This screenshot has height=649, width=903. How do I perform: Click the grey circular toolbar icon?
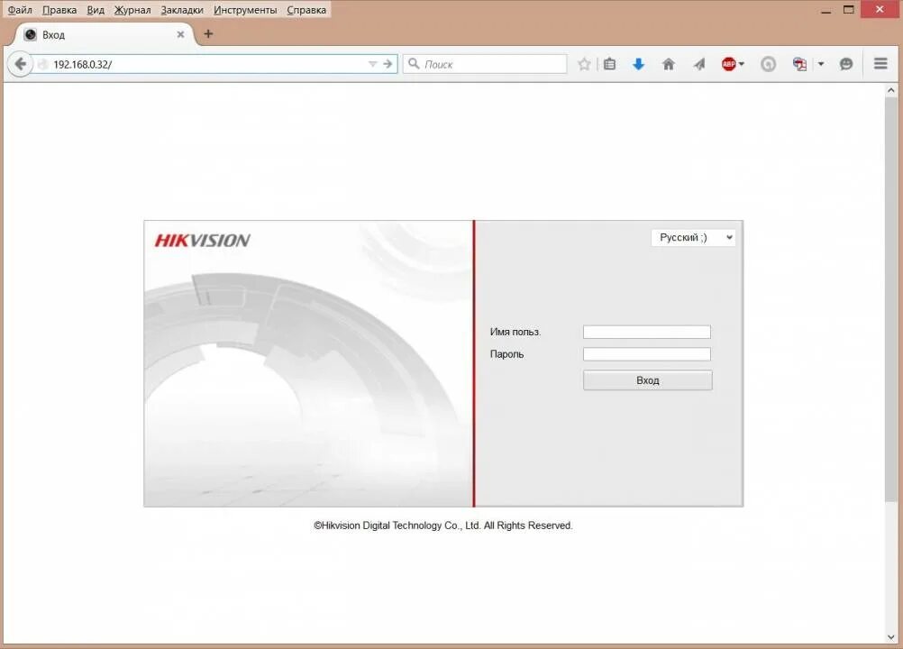768,64
